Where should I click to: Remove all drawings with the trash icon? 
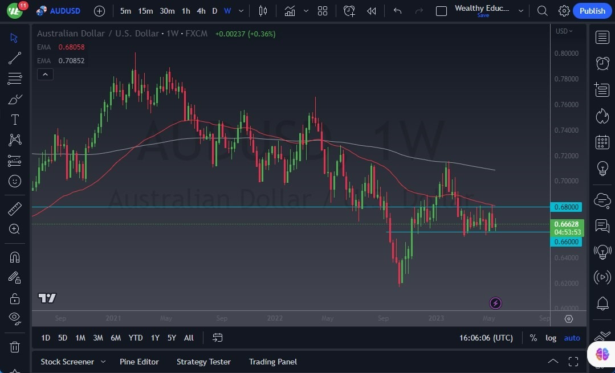[14, 346]
